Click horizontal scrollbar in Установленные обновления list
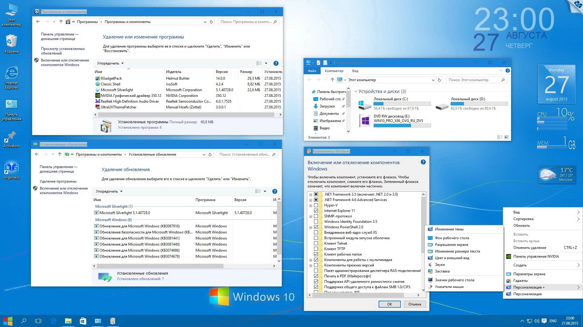583x327 pixels. pyautogui.click(x=160, y=266)
